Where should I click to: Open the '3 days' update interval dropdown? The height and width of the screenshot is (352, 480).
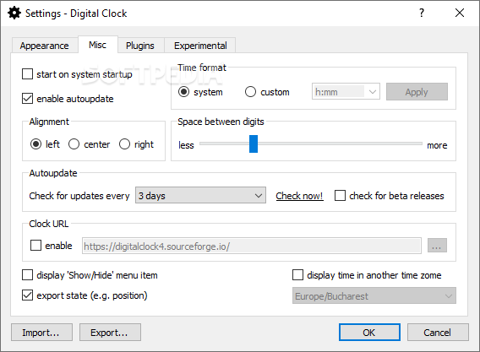[200, 195]
